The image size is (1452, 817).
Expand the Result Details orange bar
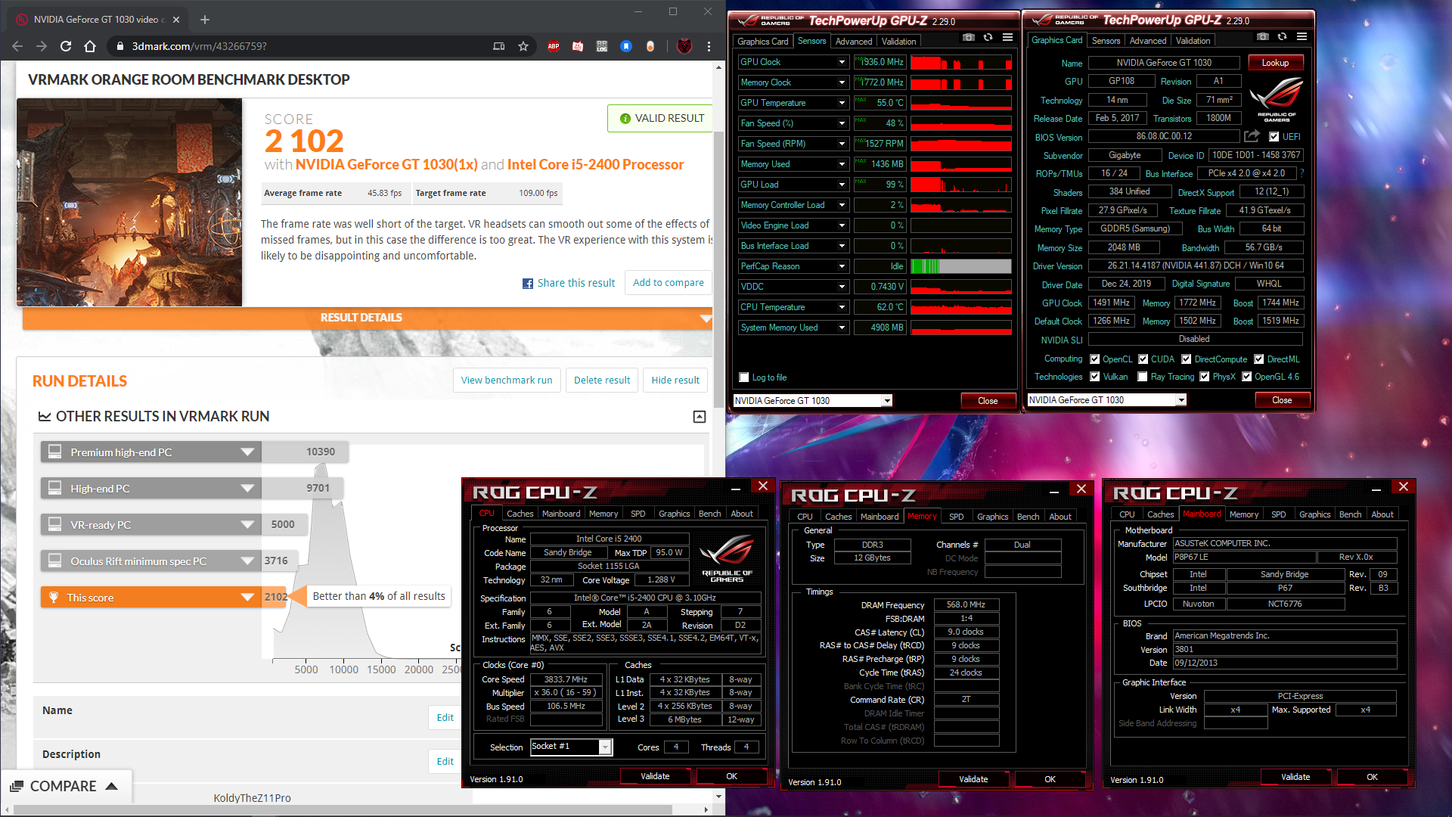(x=368, y=318)
